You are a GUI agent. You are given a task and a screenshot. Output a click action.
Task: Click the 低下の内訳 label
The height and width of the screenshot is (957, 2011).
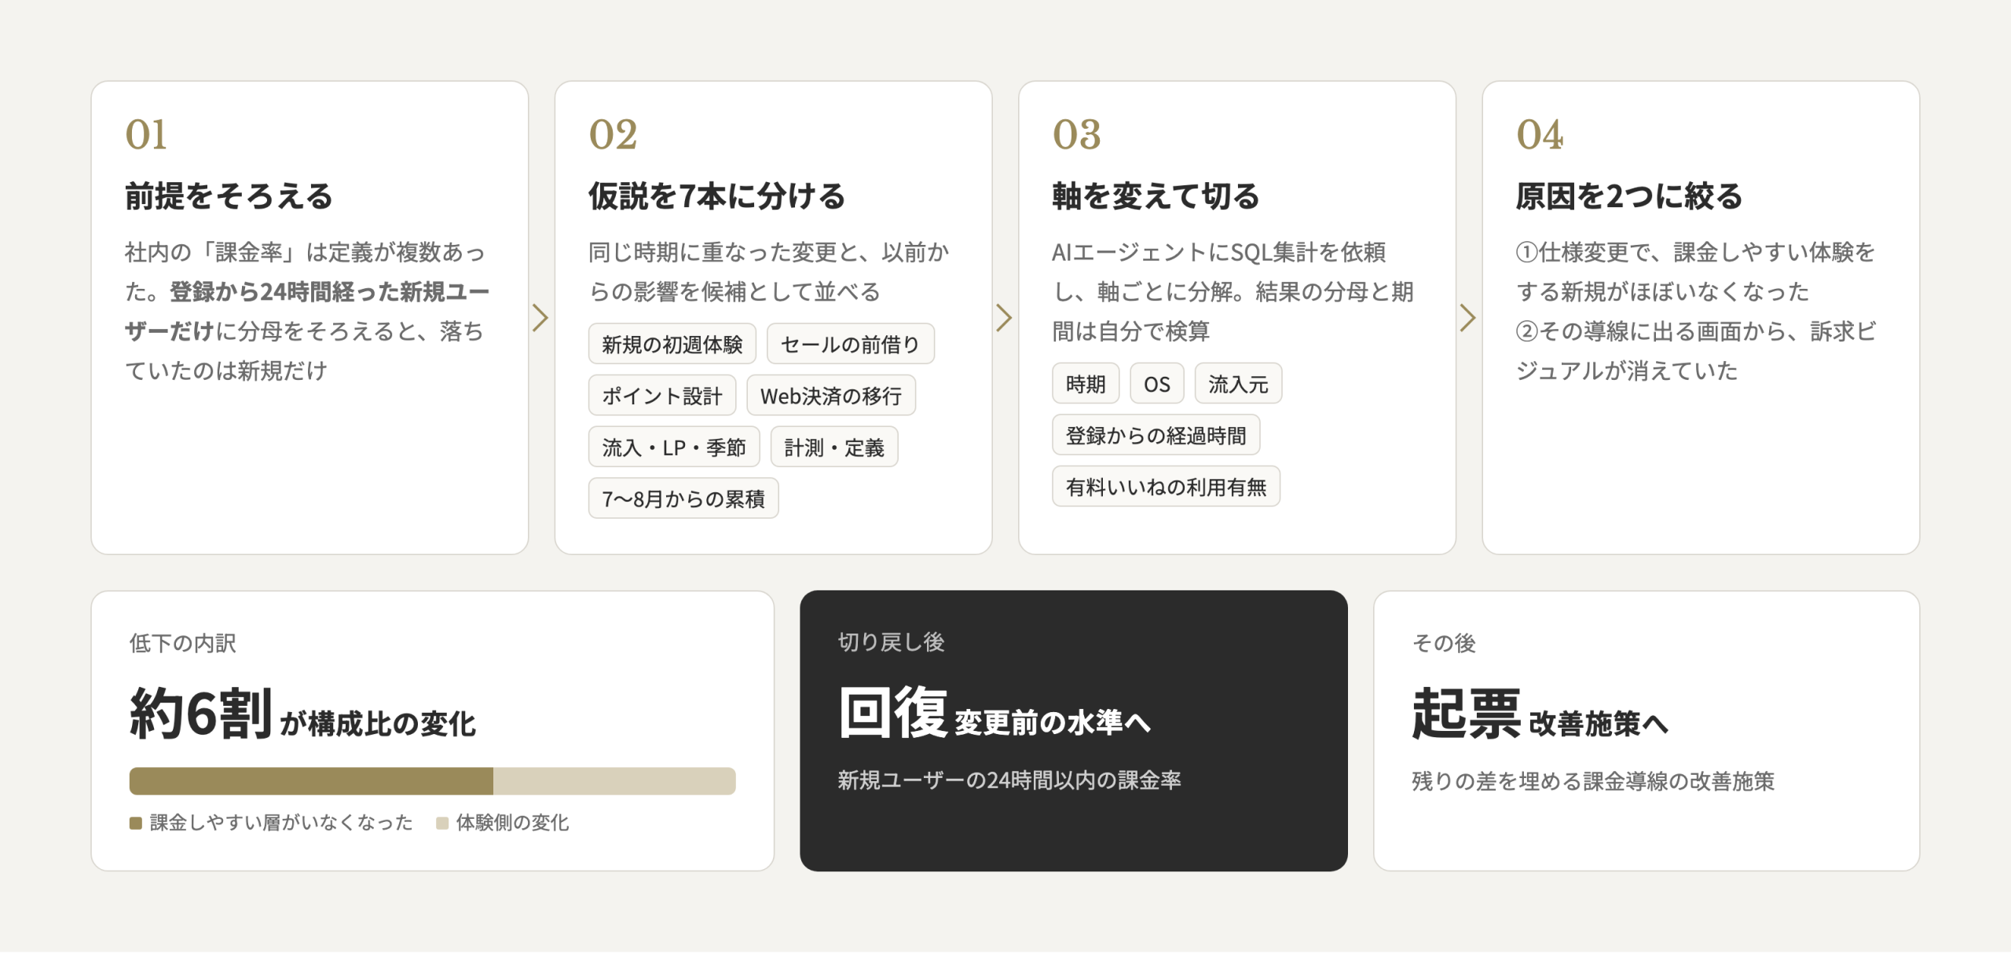point(182,643)
